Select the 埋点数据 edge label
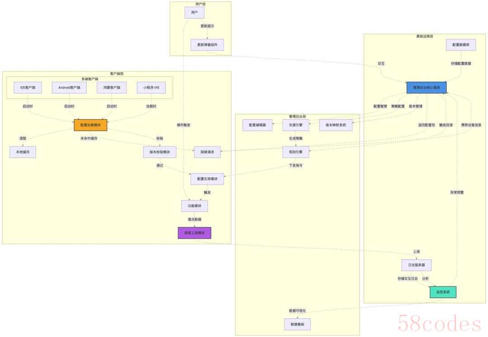Screen dimensions: 488x337 [x=194, y=220]
